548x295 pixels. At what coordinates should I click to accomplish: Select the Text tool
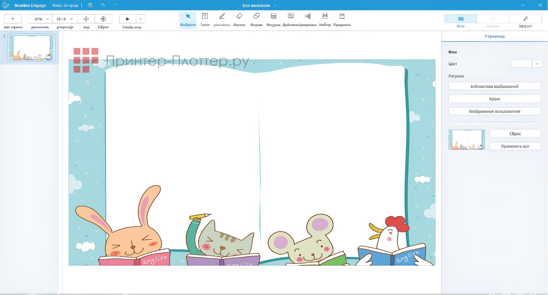(x=205, y=16)
